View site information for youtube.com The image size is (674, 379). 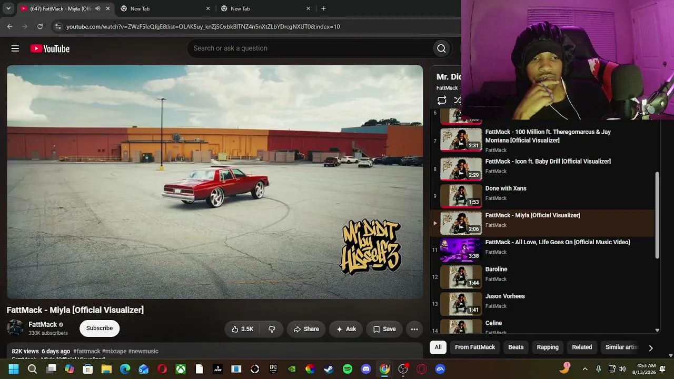(58, 26)
